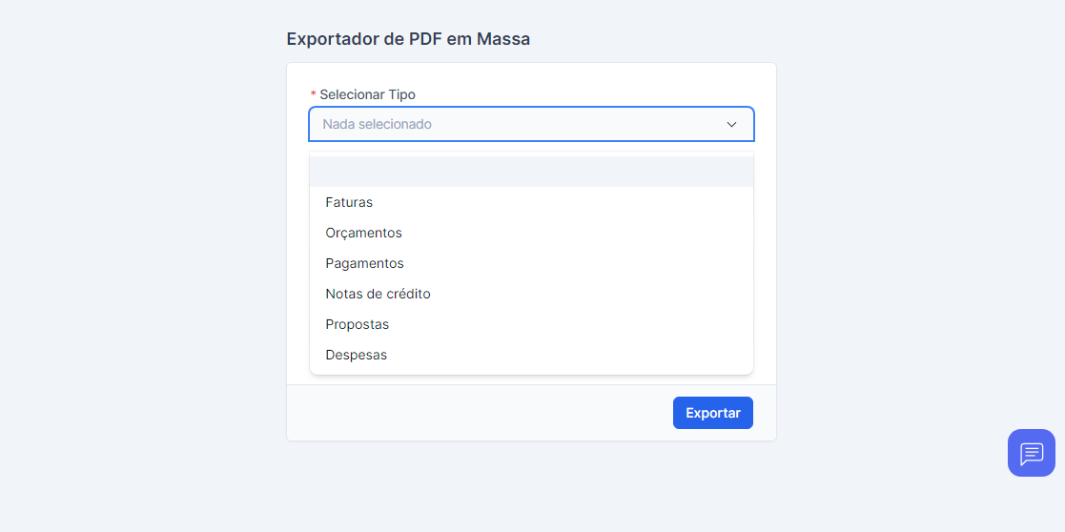Click the speech bubble button at bottom right
This screenshot has height=532, width=1065.
(x=1031, y=453)
